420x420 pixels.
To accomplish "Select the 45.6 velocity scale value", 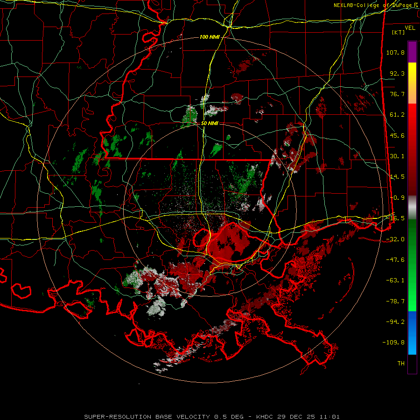I will pos(397,135).
